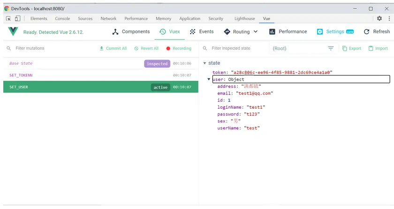The height and width of the screenshot is (209, 394).
Task: Click the Refresh button label
Action: [x=381, y=31]
